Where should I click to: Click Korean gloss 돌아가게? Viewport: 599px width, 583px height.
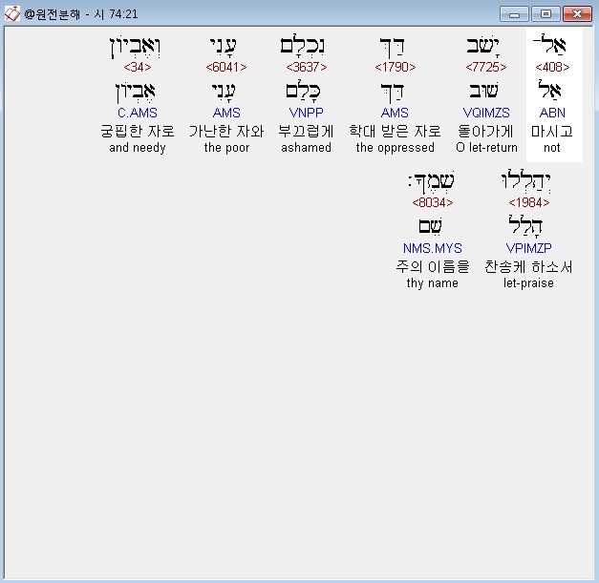(486, 132)
